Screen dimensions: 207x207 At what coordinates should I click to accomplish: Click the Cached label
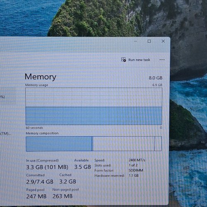tap(65, 175)
